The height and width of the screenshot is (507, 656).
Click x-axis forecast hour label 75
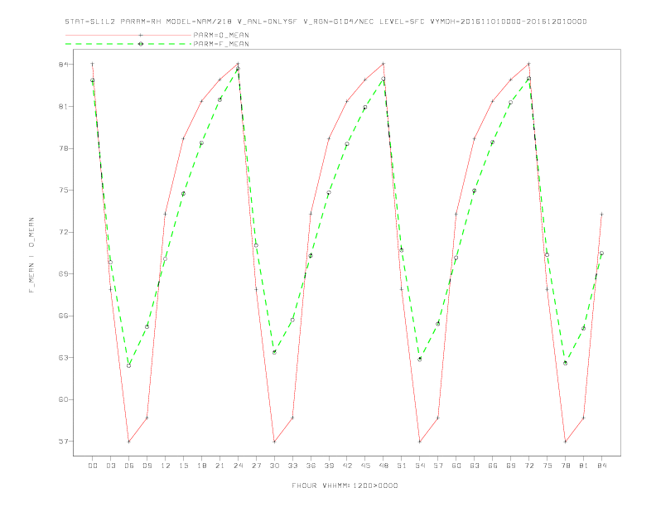pos(547,466)
